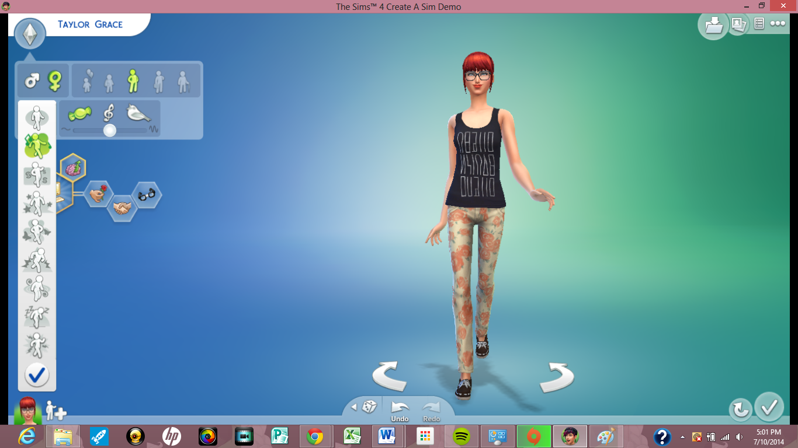Randomize the Sim with dice
This screenshot has height=448, width=798.
(x=369, y=407)
